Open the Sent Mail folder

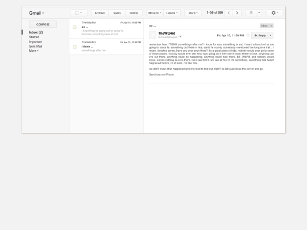pyautogui.click(x=35, y=46)
